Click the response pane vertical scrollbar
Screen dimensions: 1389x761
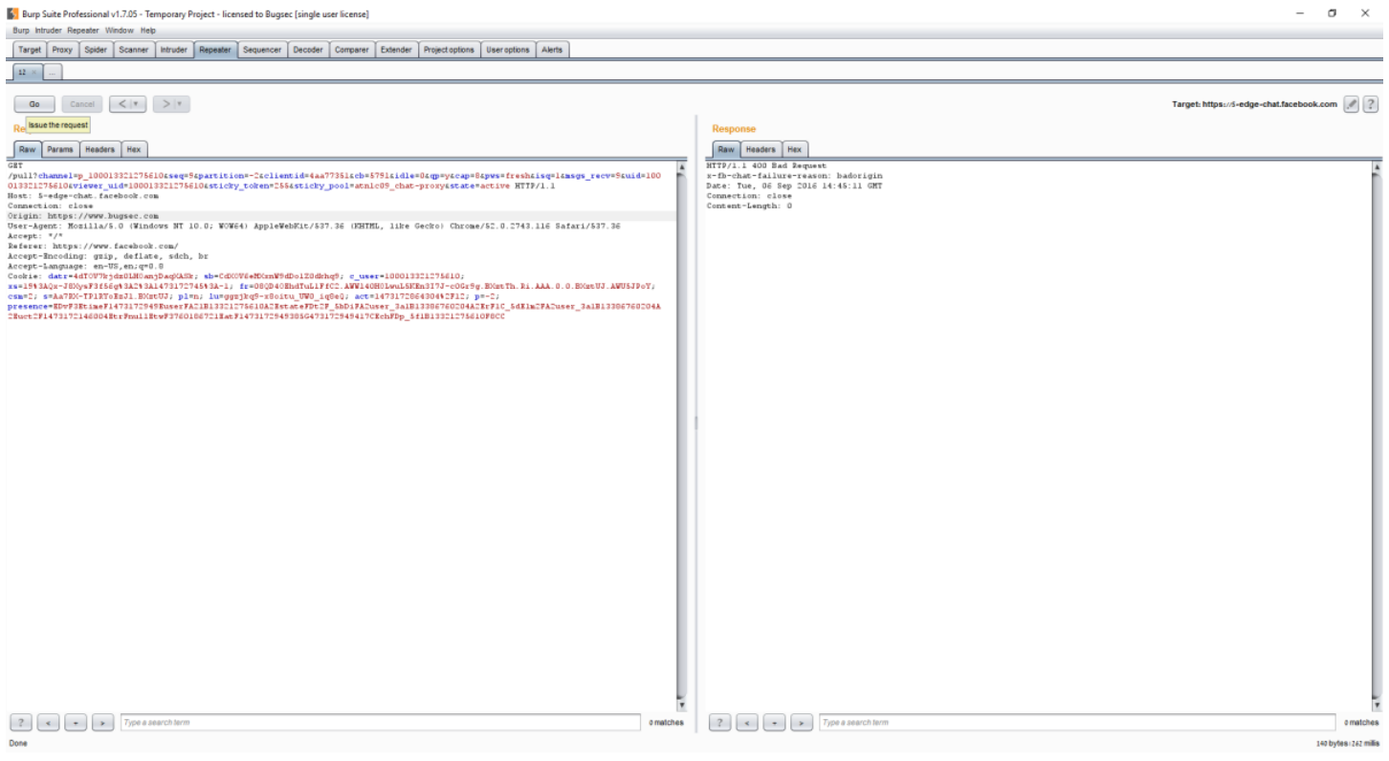(x=1378, y=435)
